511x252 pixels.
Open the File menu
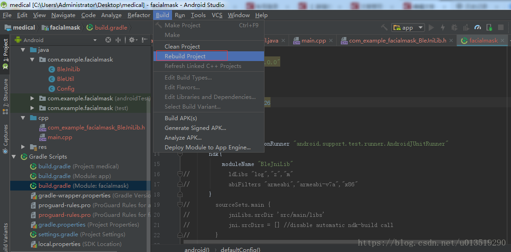coord(7,15)
